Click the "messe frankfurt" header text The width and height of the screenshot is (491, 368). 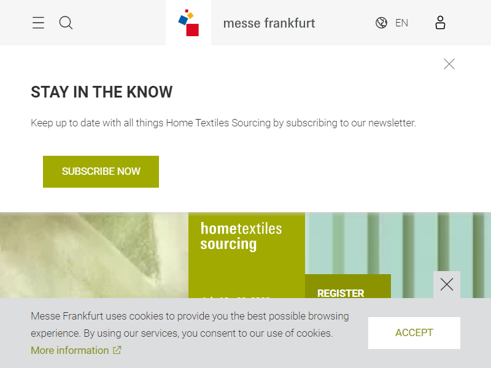(269, 23)
